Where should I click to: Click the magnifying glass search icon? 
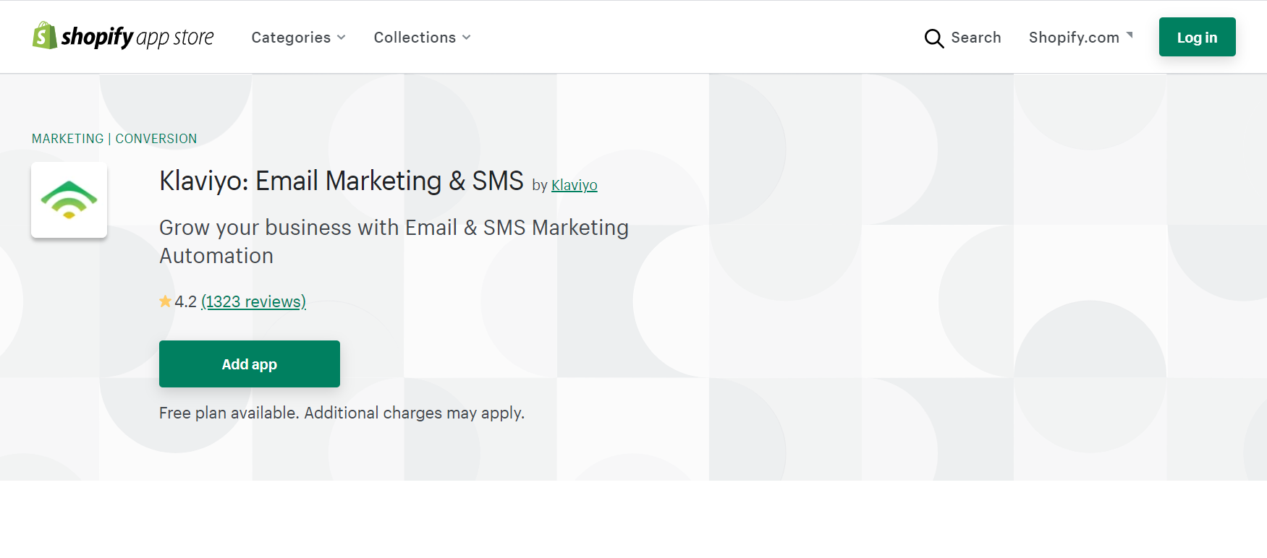(934, 38)
